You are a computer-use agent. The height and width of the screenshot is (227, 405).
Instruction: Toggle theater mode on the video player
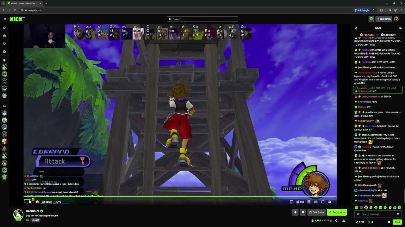coord(316,202)
